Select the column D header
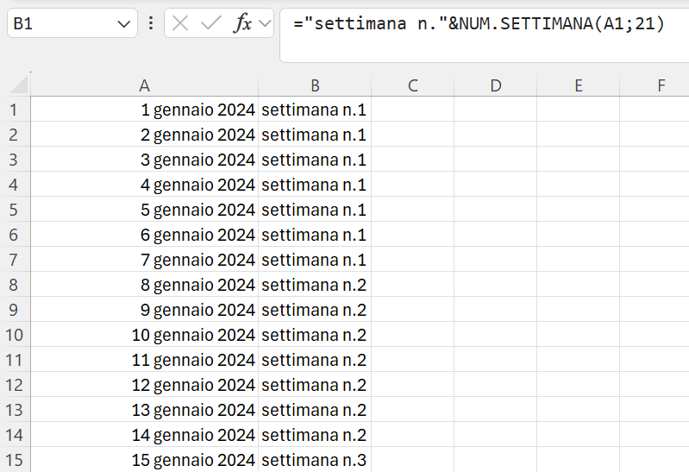The image size is (689, 472). 495,85
